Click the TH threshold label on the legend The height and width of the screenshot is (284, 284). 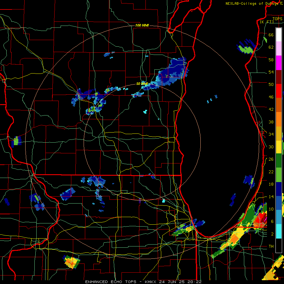(271, 246)
